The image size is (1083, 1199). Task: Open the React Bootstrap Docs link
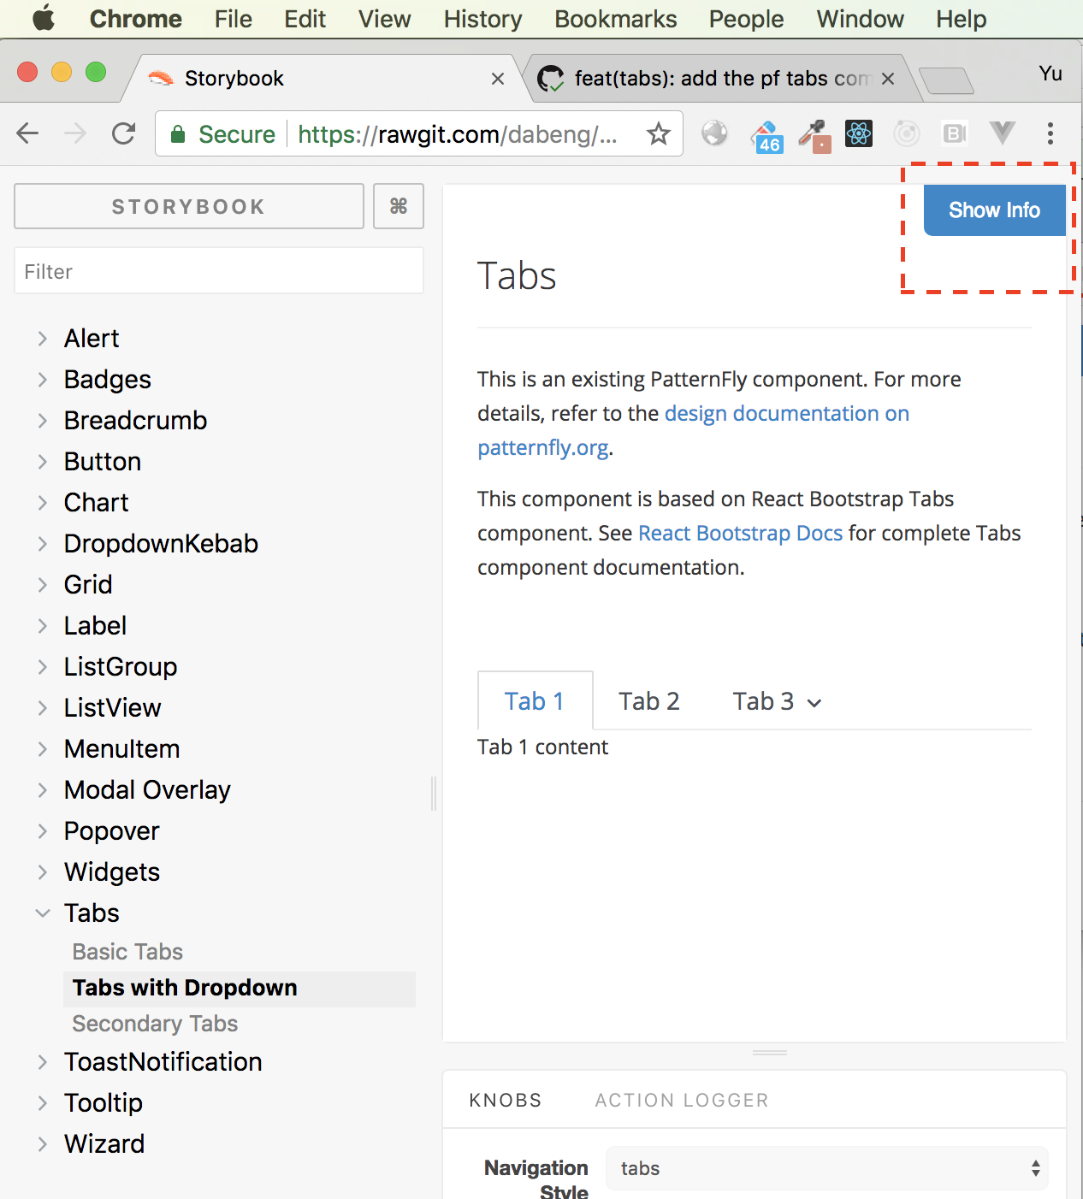coord(740,533)
